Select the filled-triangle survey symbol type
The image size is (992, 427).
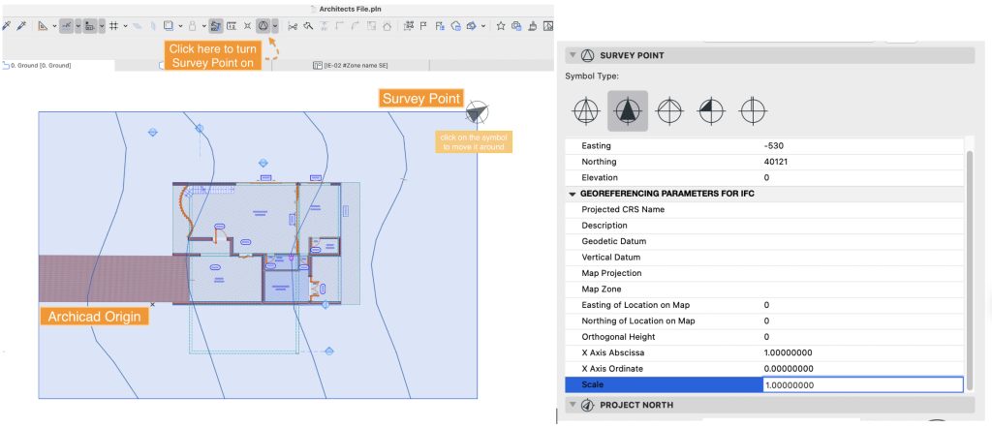click(x=628, y=111)
